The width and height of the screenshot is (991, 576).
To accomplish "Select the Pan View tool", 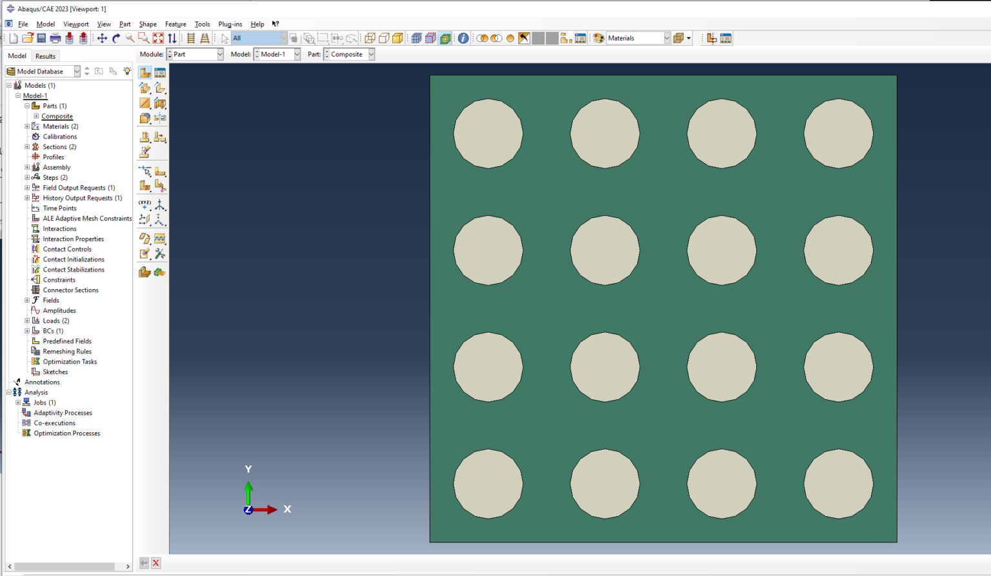I will pyautogui.click(x=102, y=39).
